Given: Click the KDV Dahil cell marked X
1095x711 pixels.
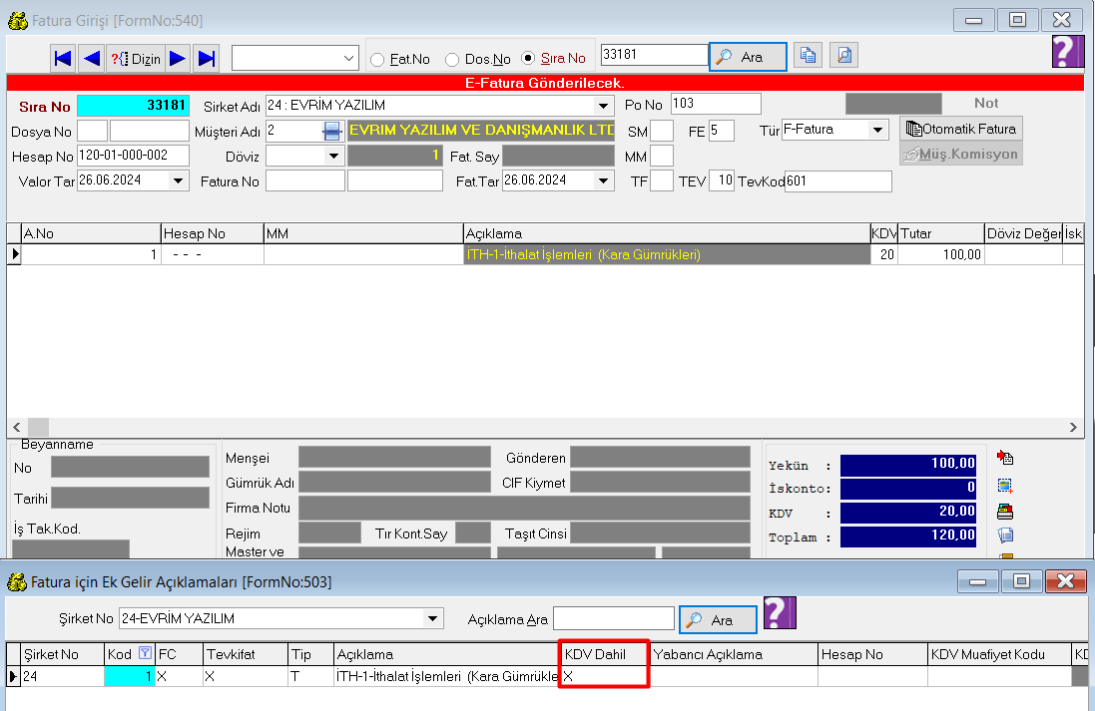Looking at the screenshot, I should [x=604, y=676].
